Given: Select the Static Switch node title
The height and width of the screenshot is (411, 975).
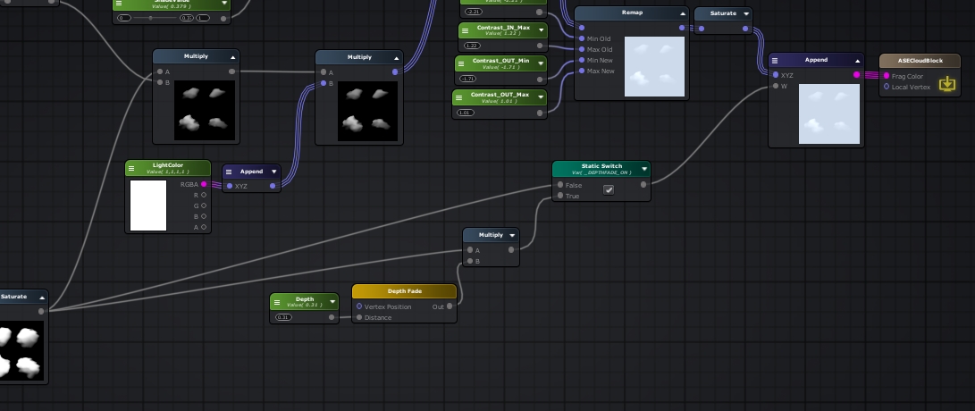Looking at the screenshot, I should coord(602,166).
